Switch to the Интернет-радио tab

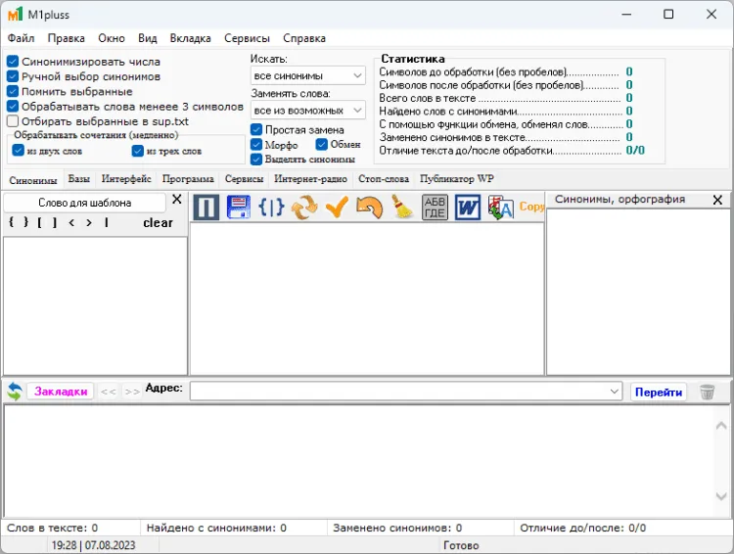click(311, 178)
